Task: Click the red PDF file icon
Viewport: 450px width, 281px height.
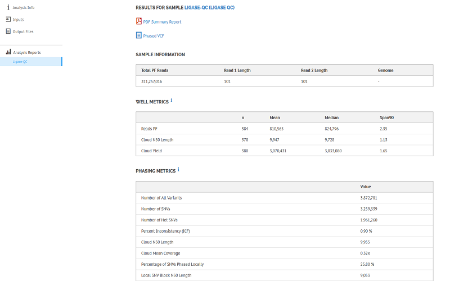Action: click(139, 21)
